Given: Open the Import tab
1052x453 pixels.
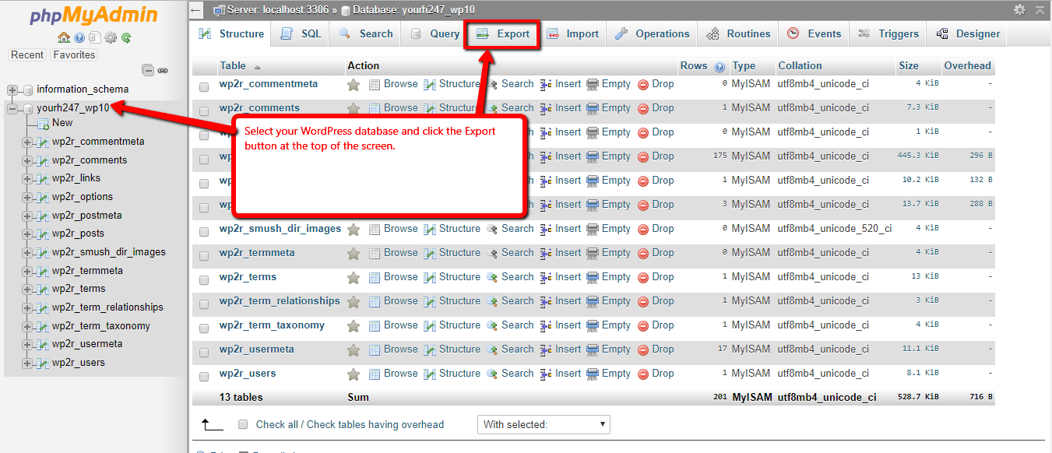Looking at the screenshot, I should (x=572, y=34).
